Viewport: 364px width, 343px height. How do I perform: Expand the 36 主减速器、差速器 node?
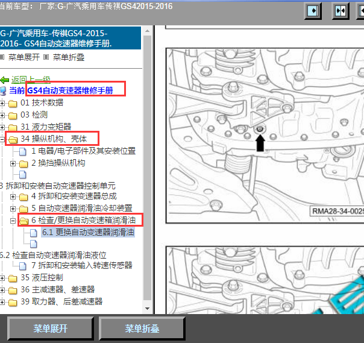pos(2,290)
